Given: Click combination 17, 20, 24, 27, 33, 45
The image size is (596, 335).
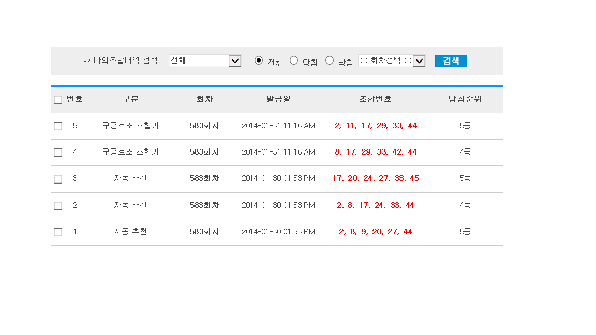Looking at the screenshot, I should (376, 178).
